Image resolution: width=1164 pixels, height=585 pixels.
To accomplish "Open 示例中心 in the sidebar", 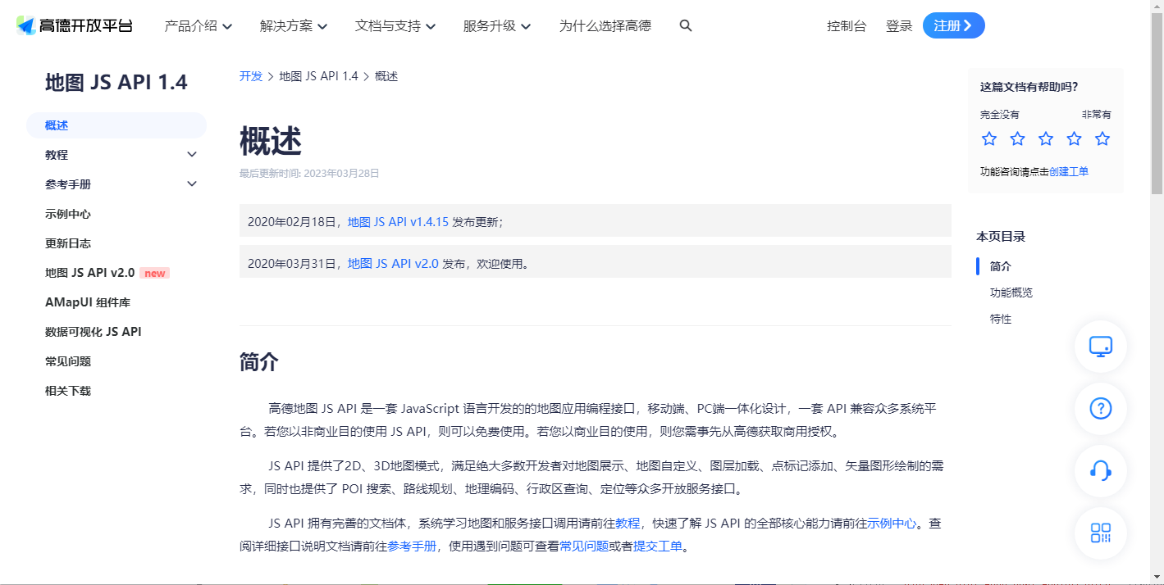I will coord(68,214).
